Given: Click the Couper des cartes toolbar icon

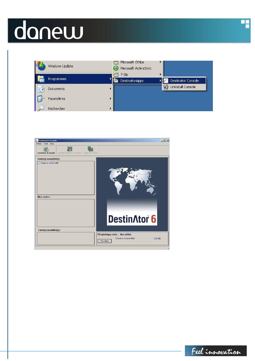Looking at the screenshot, I should [x=90, y=149].
